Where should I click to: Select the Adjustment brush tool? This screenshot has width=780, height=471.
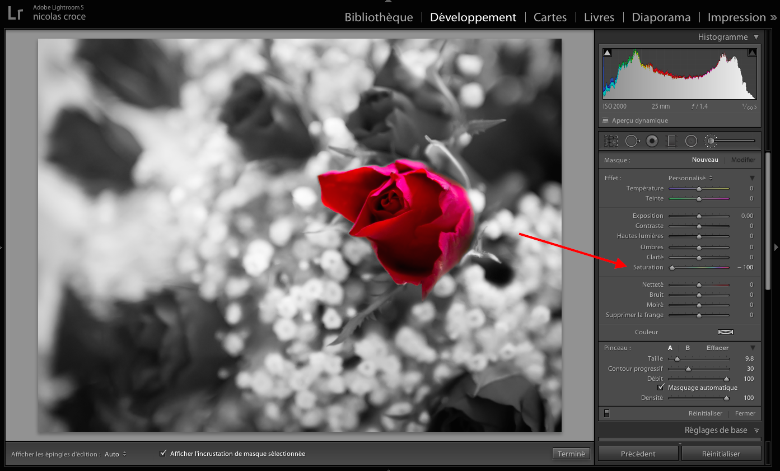711,141
